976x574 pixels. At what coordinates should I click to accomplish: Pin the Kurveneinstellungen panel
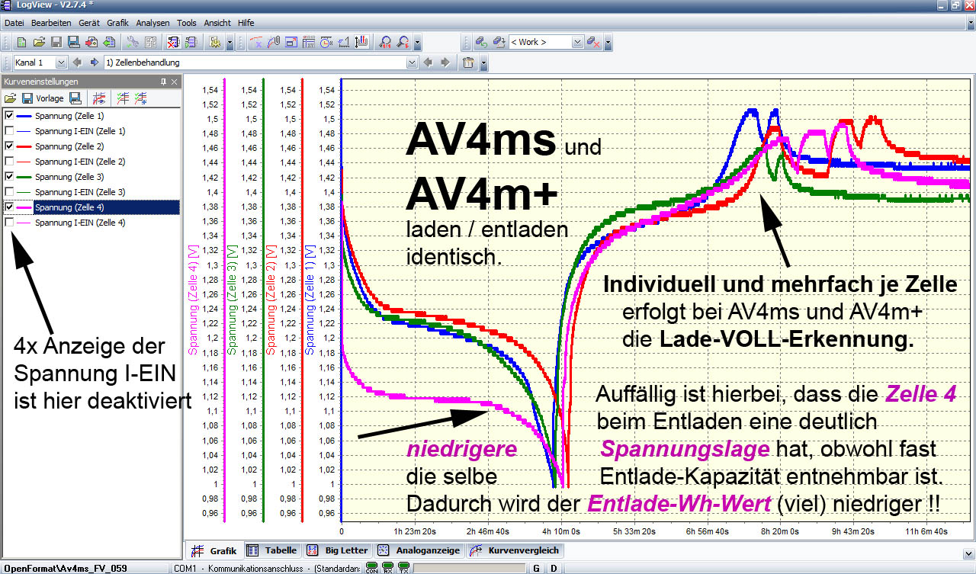click(x=162, y=82)
